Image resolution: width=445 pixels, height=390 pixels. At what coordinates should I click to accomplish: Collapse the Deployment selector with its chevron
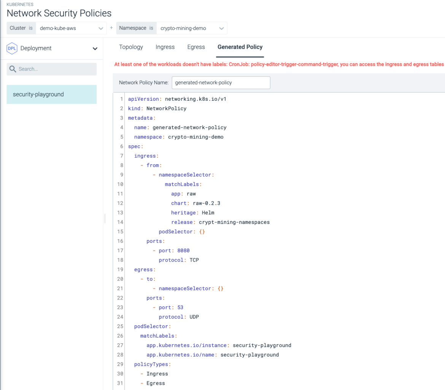[x=95, y=49]
